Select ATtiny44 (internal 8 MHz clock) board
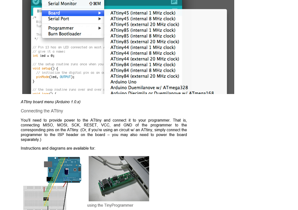This screenshot has height=210, width=298. pos(143,53)
